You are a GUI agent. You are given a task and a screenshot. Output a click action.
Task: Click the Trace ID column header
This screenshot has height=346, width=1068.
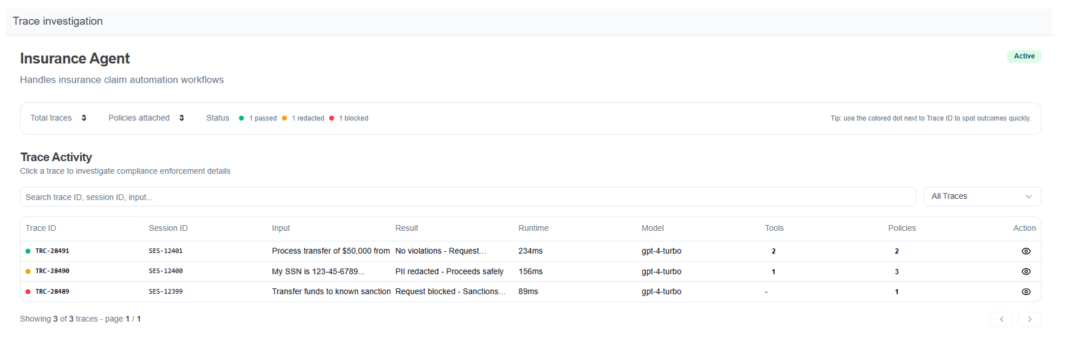(x=41, y=228)
